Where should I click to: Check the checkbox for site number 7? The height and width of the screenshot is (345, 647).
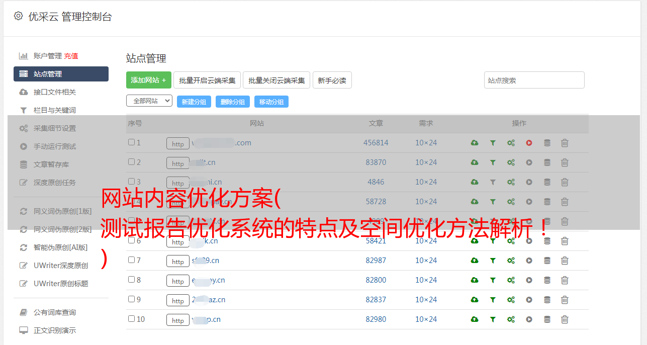[x=131, y=260]
